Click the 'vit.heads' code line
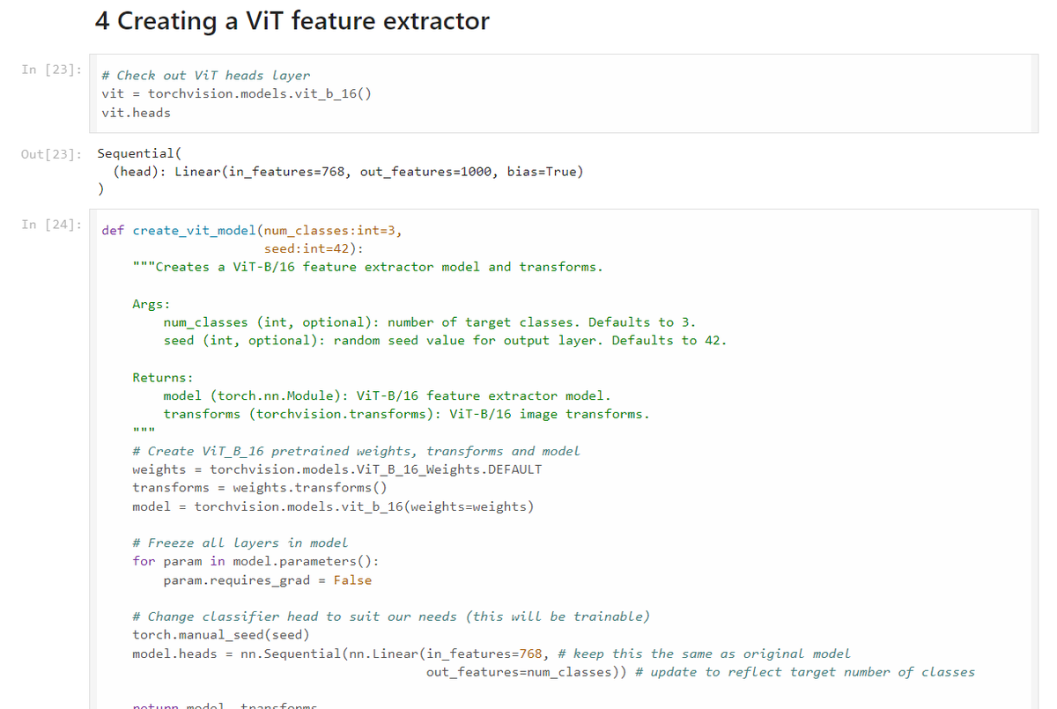Image resolution: width=1057 pixels, height=709 pixels. coord(137,113)
